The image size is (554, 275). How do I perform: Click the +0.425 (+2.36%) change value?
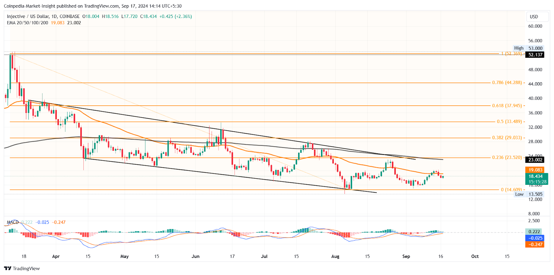coord(176,16)
